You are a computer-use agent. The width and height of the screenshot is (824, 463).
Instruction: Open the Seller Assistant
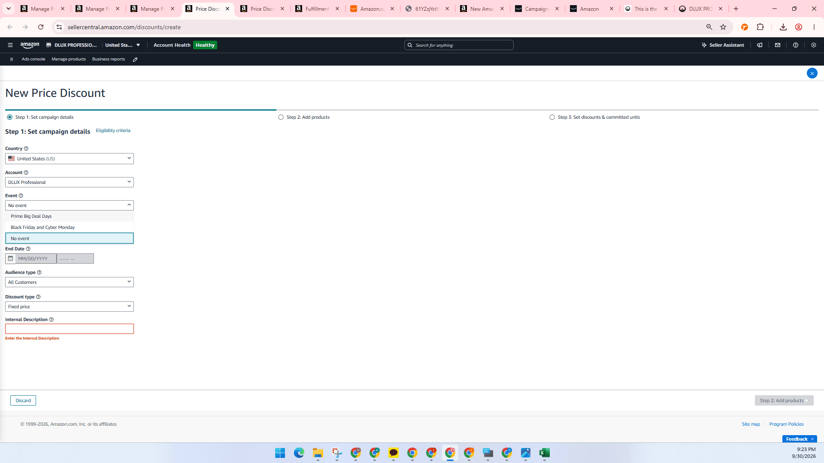tap(723, 45)
